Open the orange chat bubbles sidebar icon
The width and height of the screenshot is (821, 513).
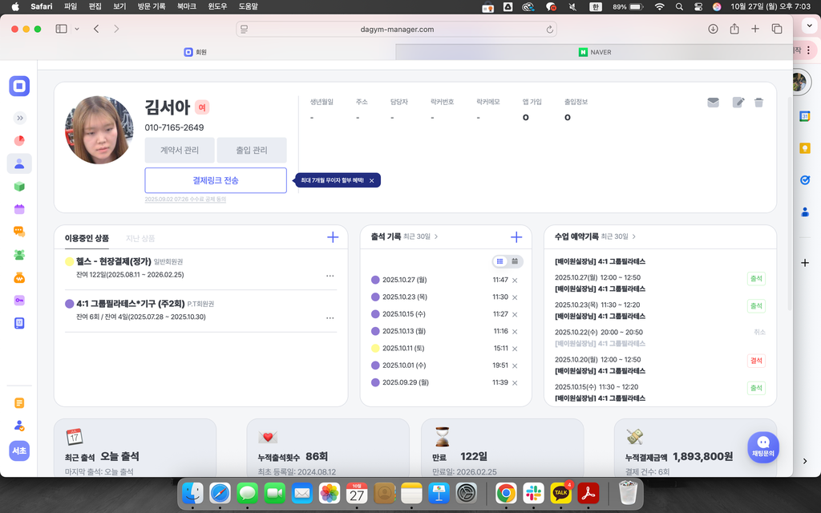[x=19, y=232]
